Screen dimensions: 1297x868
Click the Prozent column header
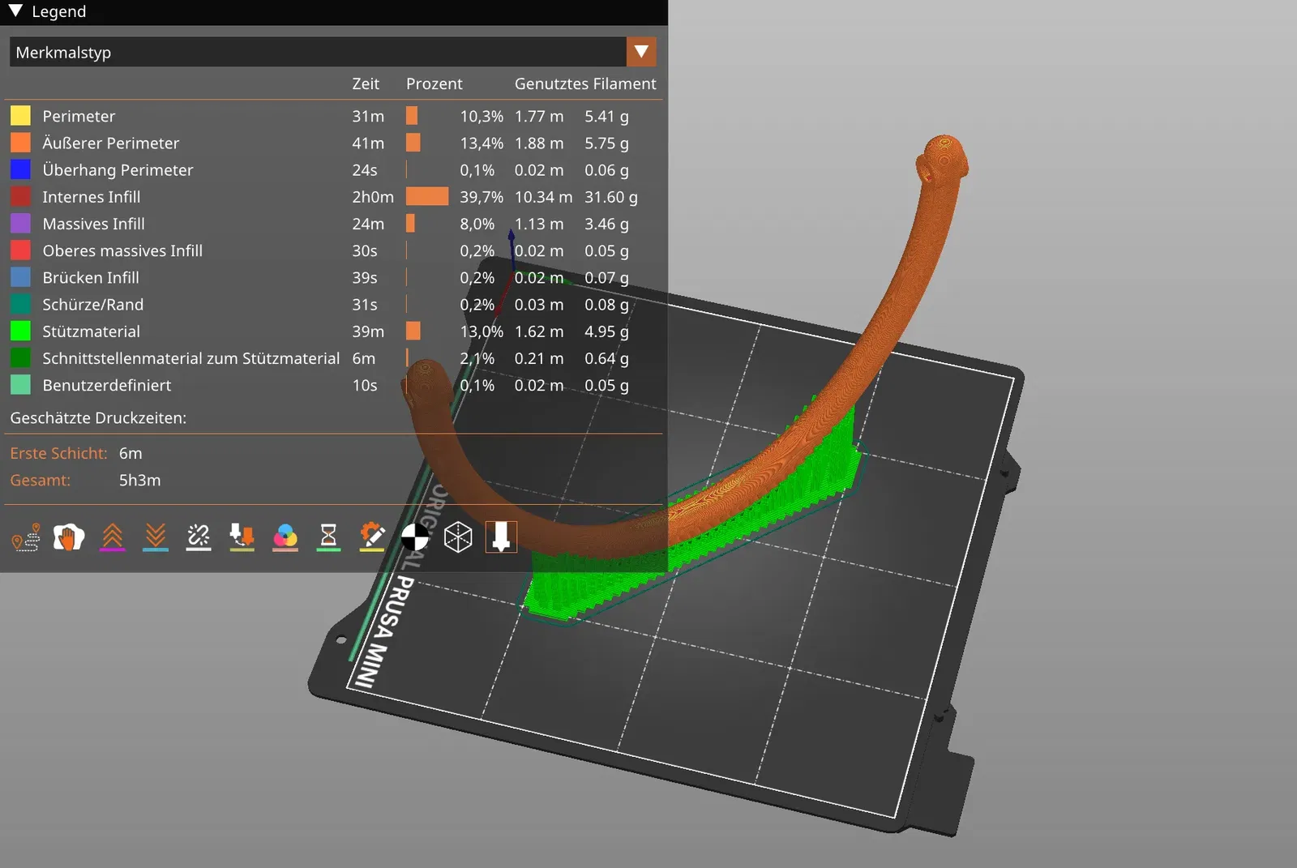434,83
